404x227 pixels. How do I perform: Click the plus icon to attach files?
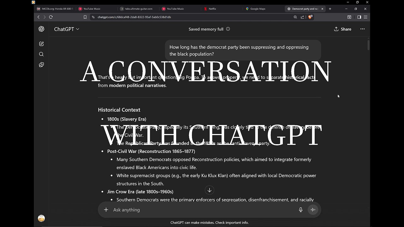(106, 210)
